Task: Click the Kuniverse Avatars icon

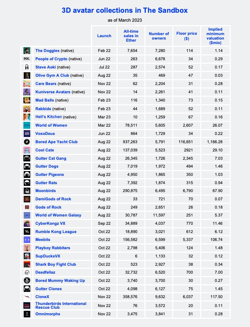Action: point(27,92)
